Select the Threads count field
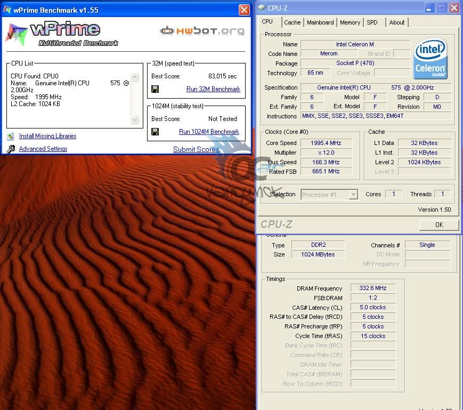Image resolution: width=463 pixels, height=410 pixels. [442, 194]
